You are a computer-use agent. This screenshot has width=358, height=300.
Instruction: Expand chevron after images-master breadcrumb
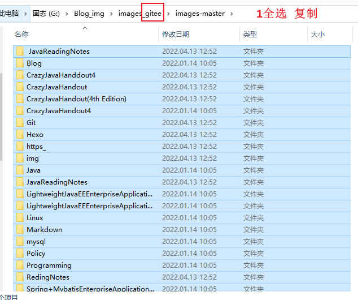click(232, 14)
